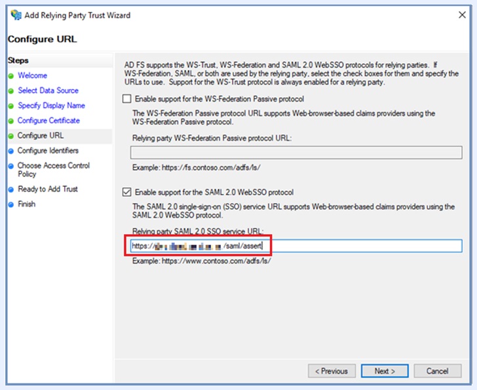477x390 pixels.
Task: Jump to Specify Display Name step
Action: [x=51, y=106]
